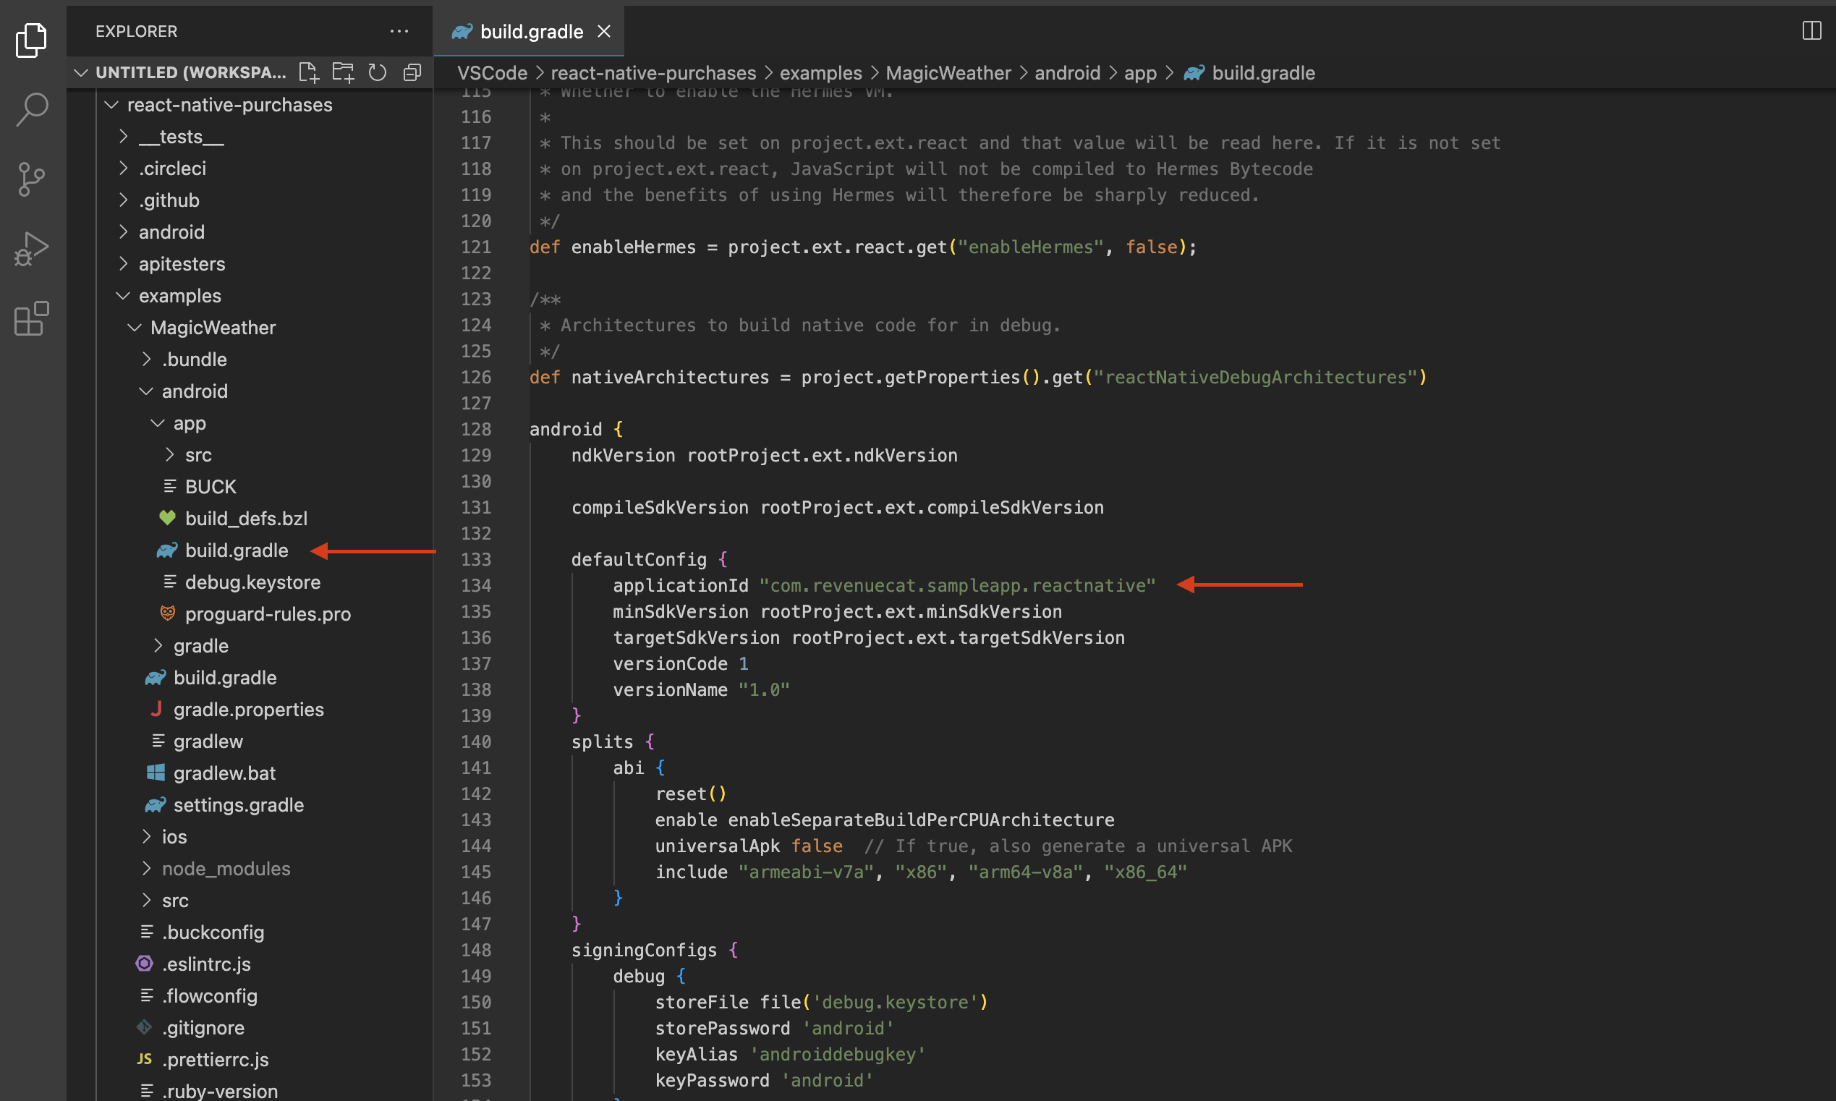1836x1101 pixels.
Task: Close the build.gradle editor tab
Action: coord(604,31)
